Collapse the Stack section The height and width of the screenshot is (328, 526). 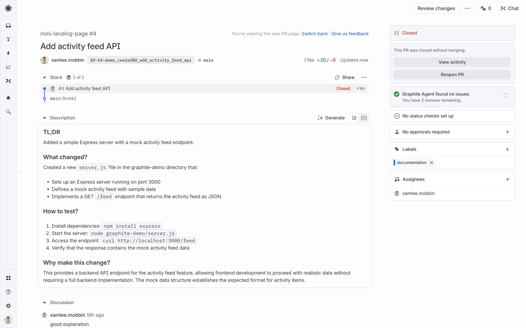44,78
